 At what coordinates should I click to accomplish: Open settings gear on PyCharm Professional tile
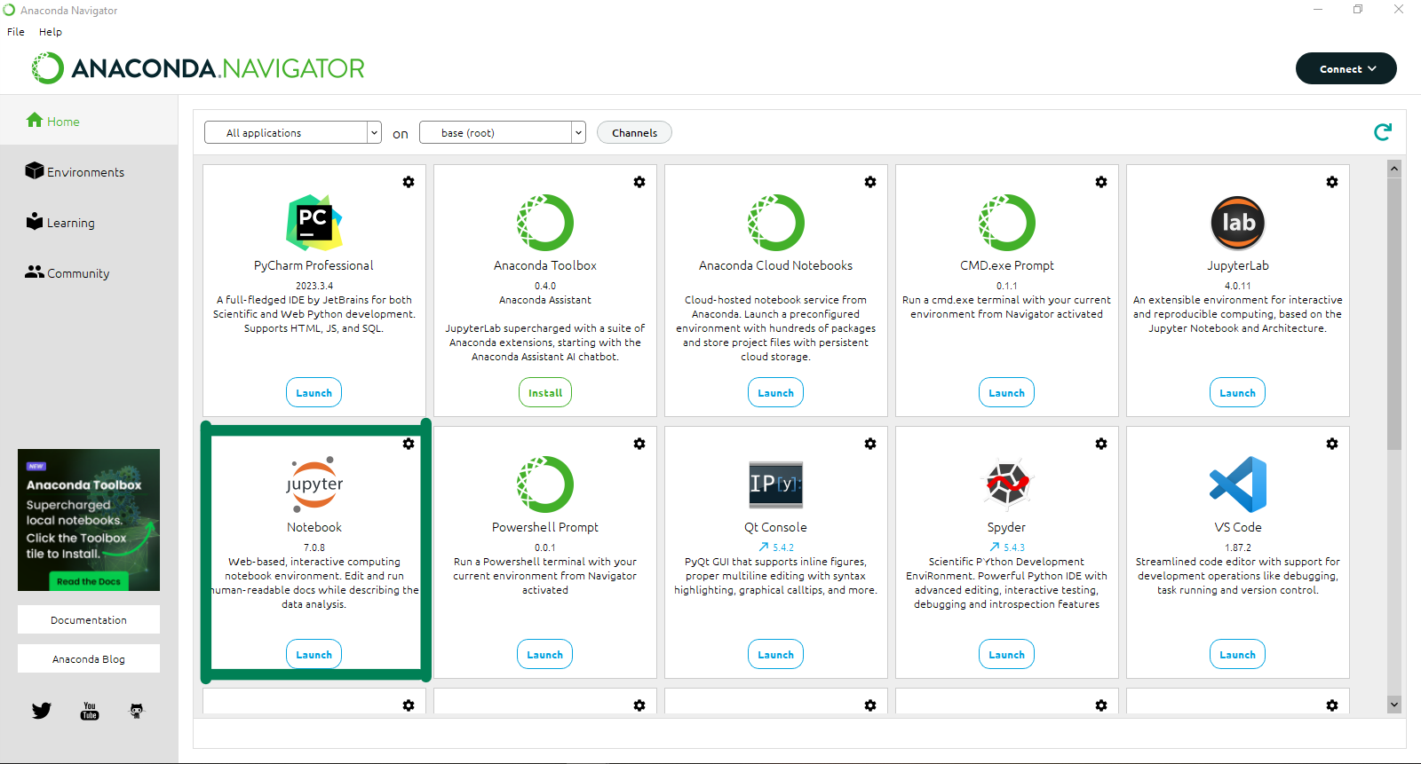click(409, 182)
